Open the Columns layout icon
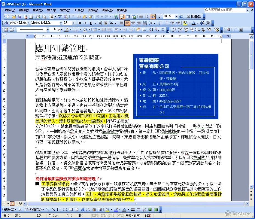The height and width of the screenshot is (219, 255). (x=141, y=16)
